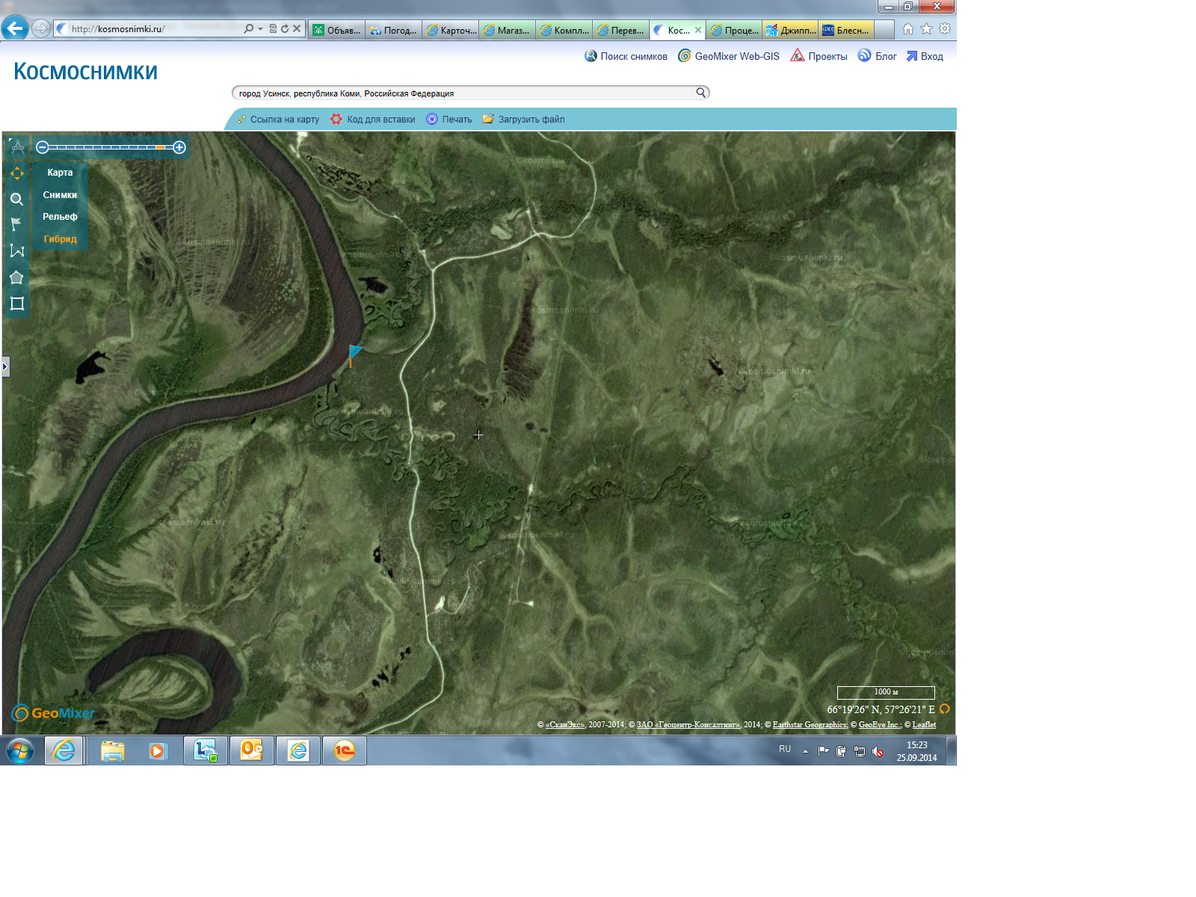1196x897 pixels.
Task: Expand the collapsed left side panel
Action: click(5, 366)
